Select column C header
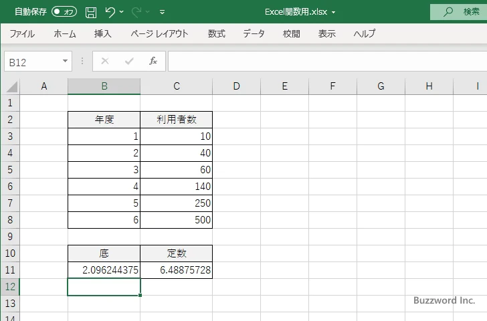The height and width of the screenshot is (321, 487). coord(177,86)
